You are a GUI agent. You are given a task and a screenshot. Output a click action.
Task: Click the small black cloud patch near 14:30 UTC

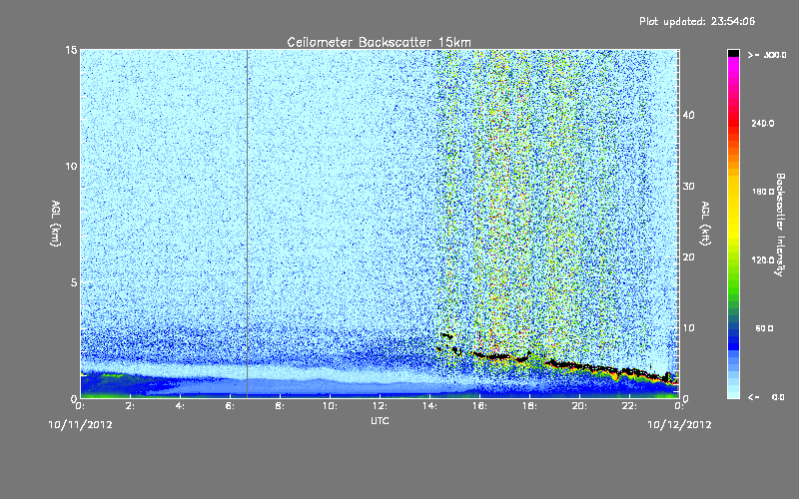tap(446, 335)
